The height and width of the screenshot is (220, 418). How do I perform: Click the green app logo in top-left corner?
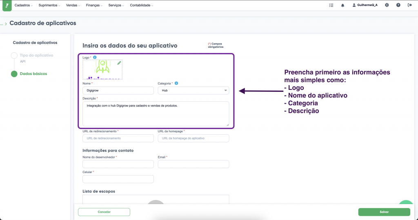click(x=7, y=5)
